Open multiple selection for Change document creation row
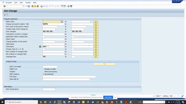 (x=96, y=24)
